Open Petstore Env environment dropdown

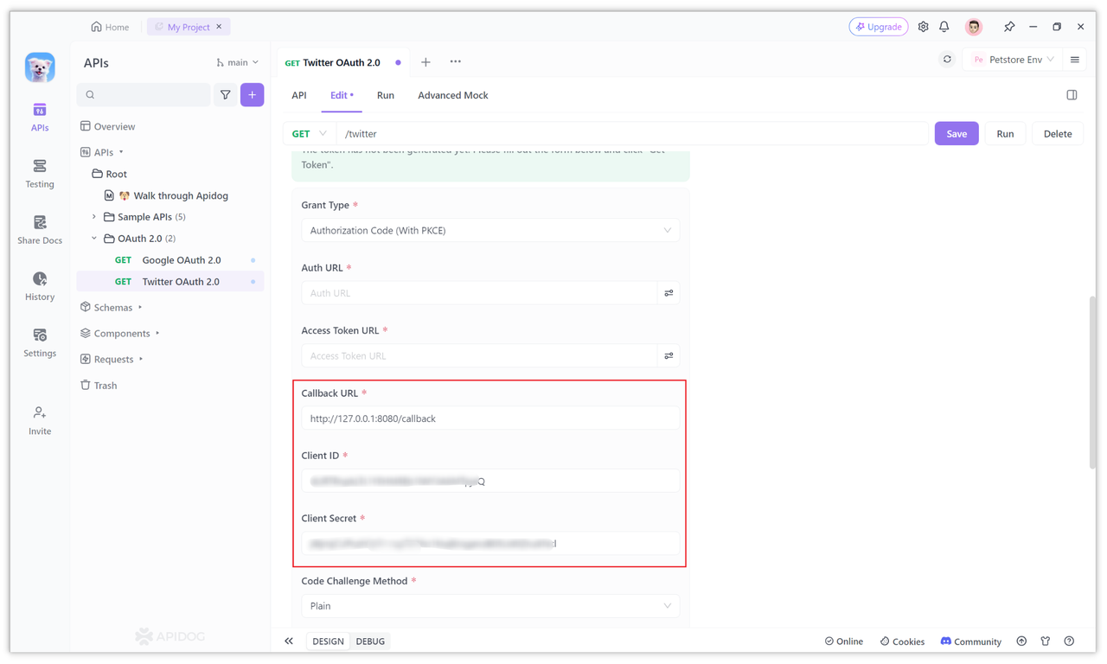pos(1014,60)
